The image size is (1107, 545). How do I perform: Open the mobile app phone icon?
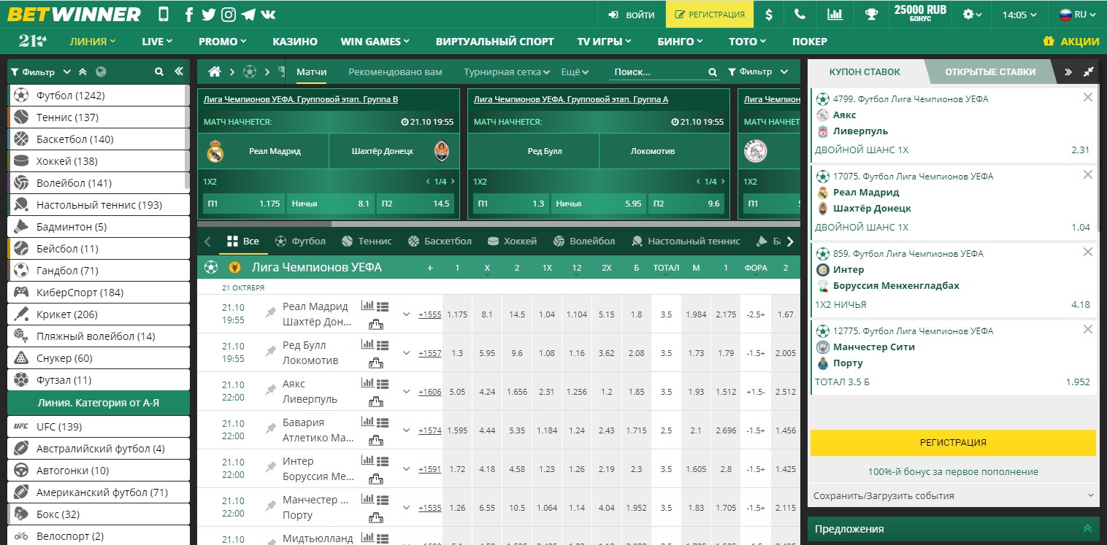click(x=163, y=14)
